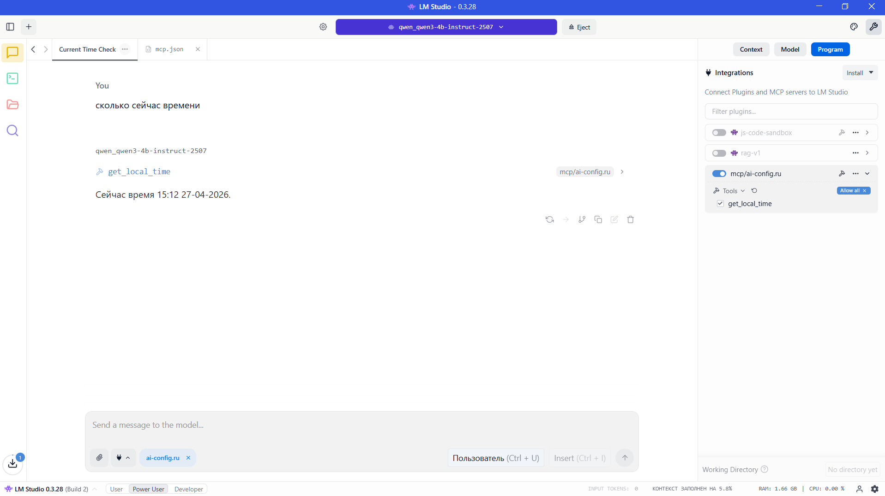The image size is (885, 496).
Task: Open the wrench icon for mcp/ai-config.ru
Action: pyautogui.click(x=842, y=174)
